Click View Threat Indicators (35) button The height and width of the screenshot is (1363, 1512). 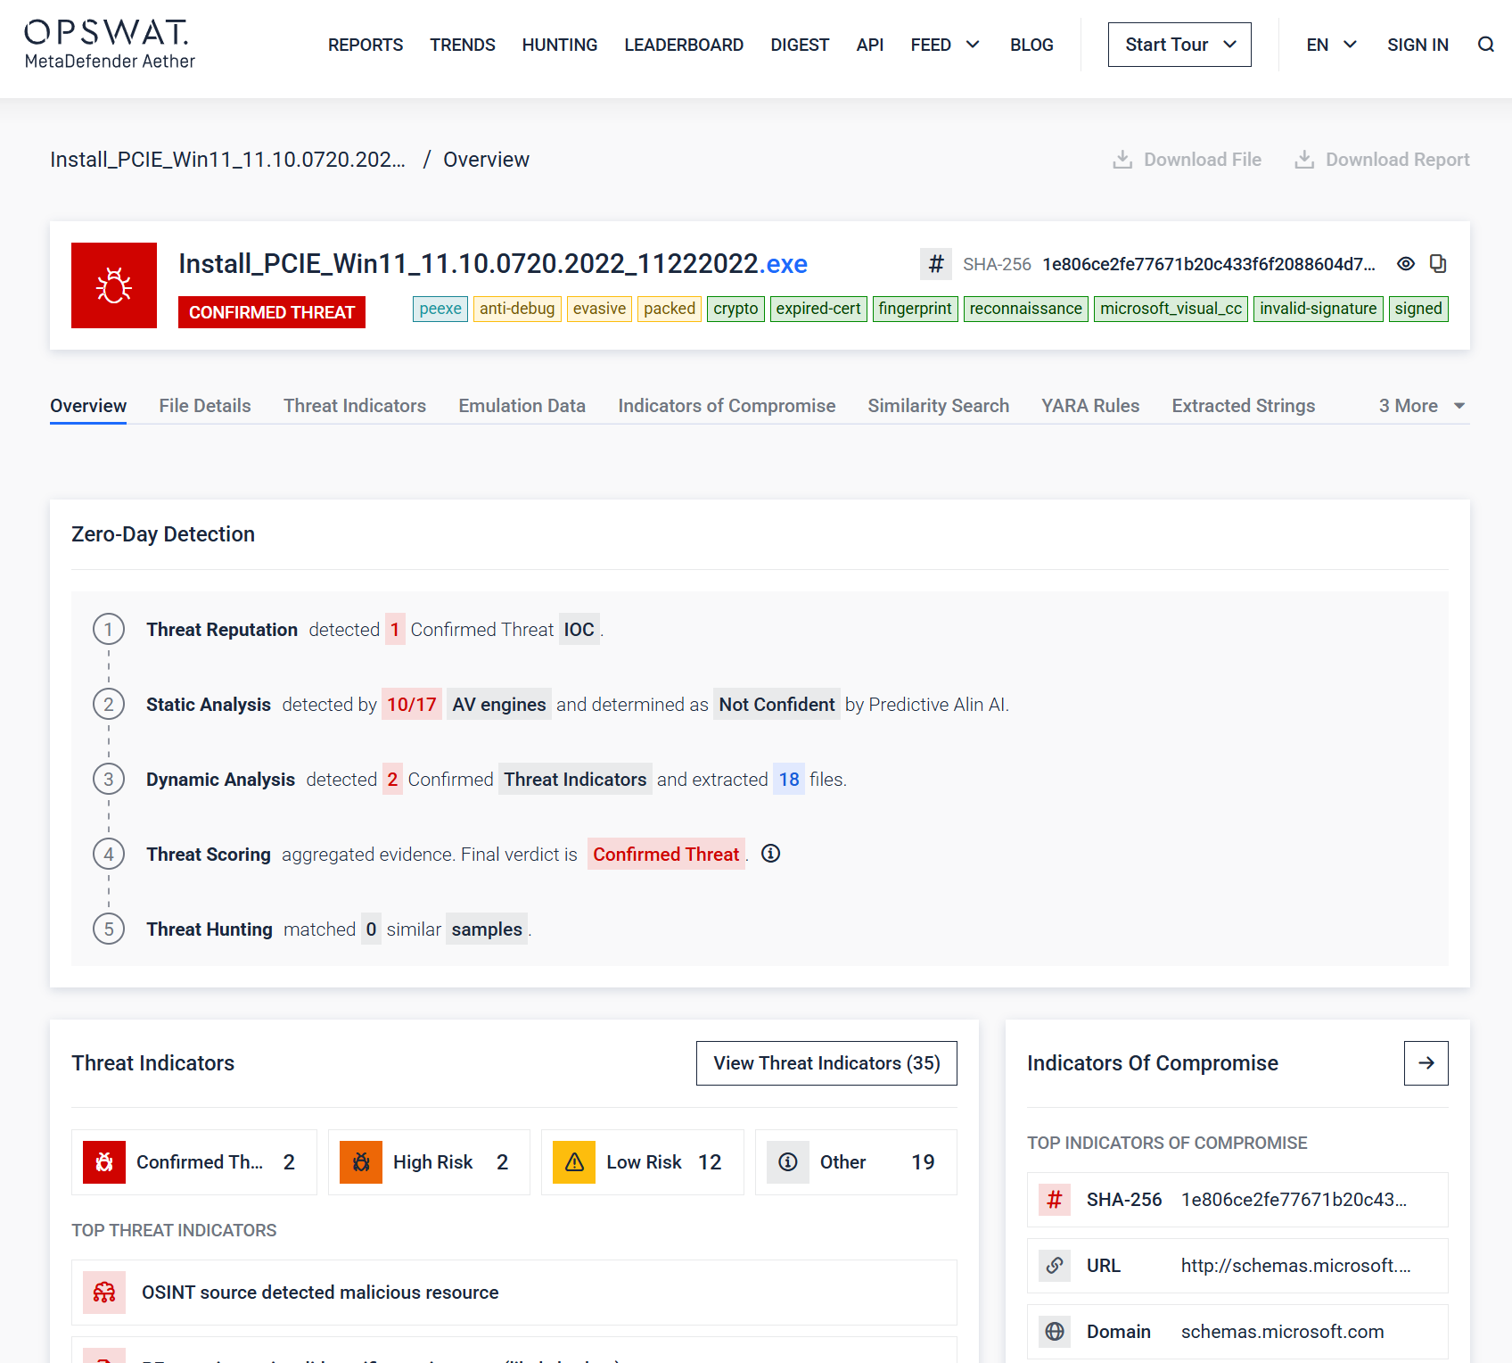click(x=826, y=1063)
